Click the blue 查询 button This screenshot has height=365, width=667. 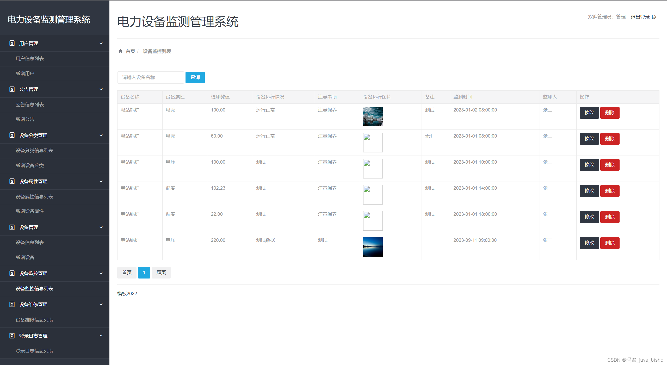point(195,77)
